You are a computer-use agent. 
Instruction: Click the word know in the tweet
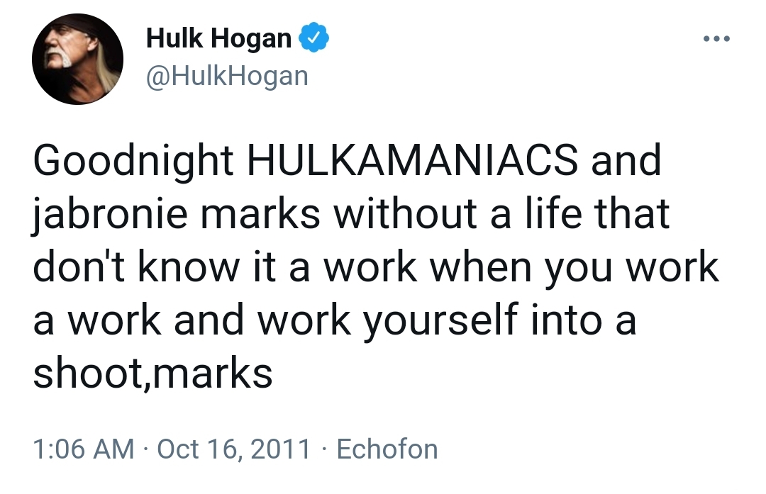click(189, 266)
